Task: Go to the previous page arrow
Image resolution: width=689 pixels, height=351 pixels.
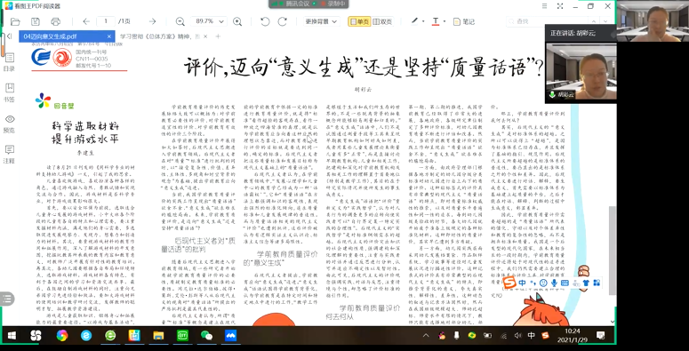Action: (86, 21)
